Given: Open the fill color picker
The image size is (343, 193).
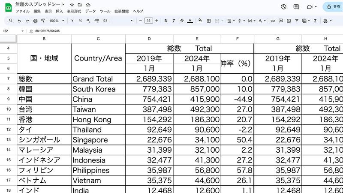Looking at the screenshot, I should [200, 21].
